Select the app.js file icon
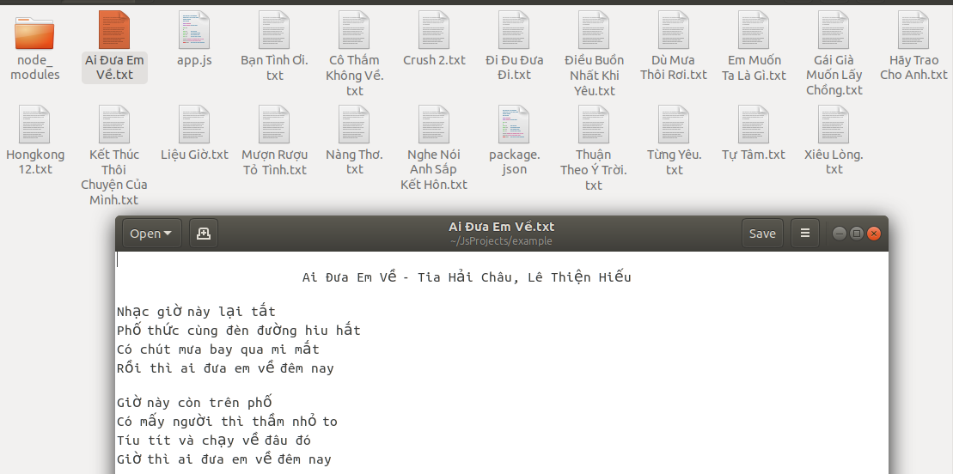 pos(194,30)
